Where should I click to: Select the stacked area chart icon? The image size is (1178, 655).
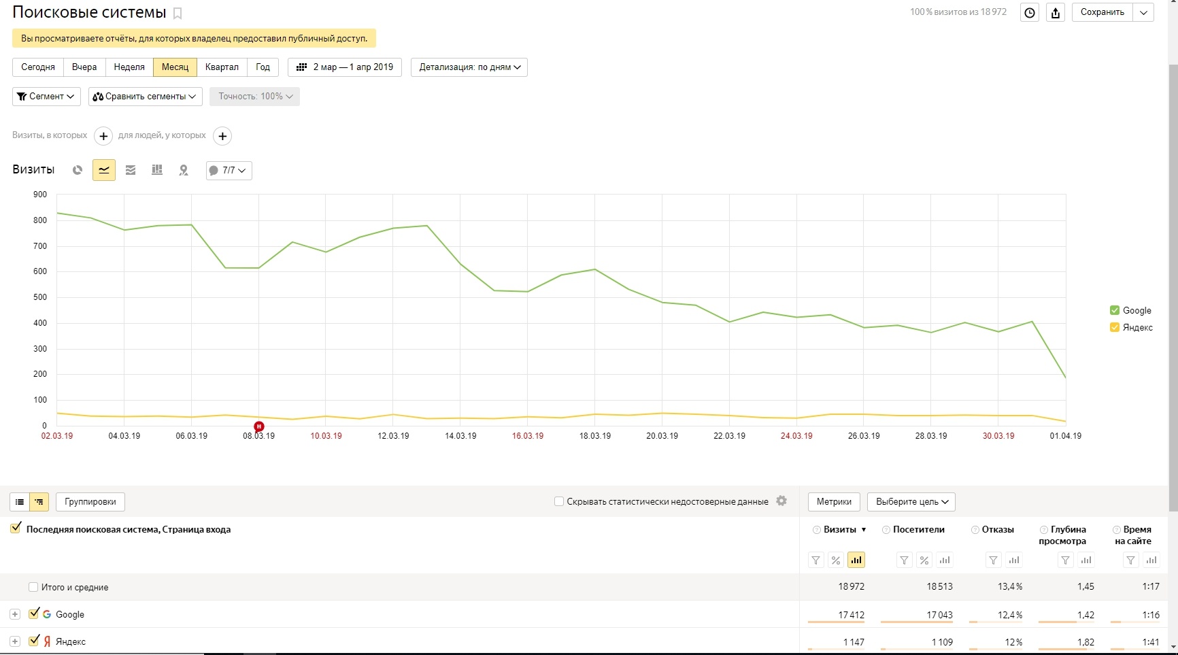tap(131, 170)
